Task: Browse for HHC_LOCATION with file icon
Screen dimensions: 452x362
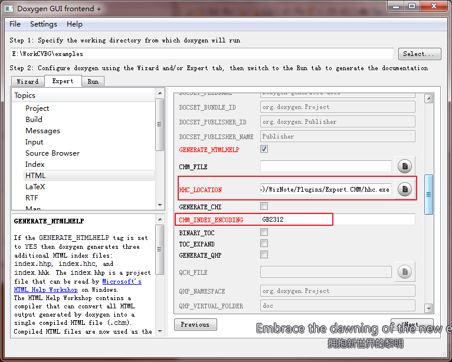Action: (405, 189)
